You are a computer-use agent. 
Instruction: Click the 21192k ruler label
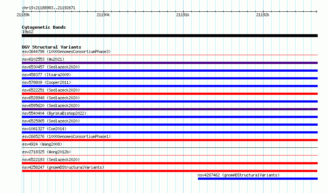pyautogui.click(x=263, y=15)
